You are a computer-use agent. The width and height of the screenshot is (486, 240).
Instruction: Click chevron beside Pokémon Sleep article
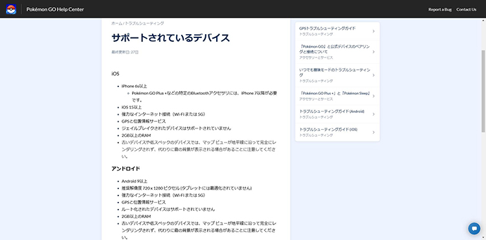pos(373,96)
